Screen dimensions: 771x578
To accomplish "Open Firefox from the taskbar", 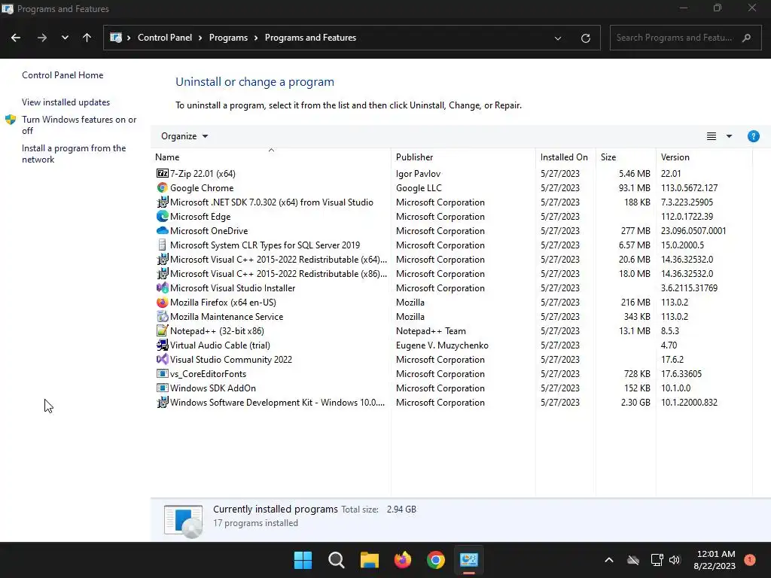I will click(x=403, y=560).
